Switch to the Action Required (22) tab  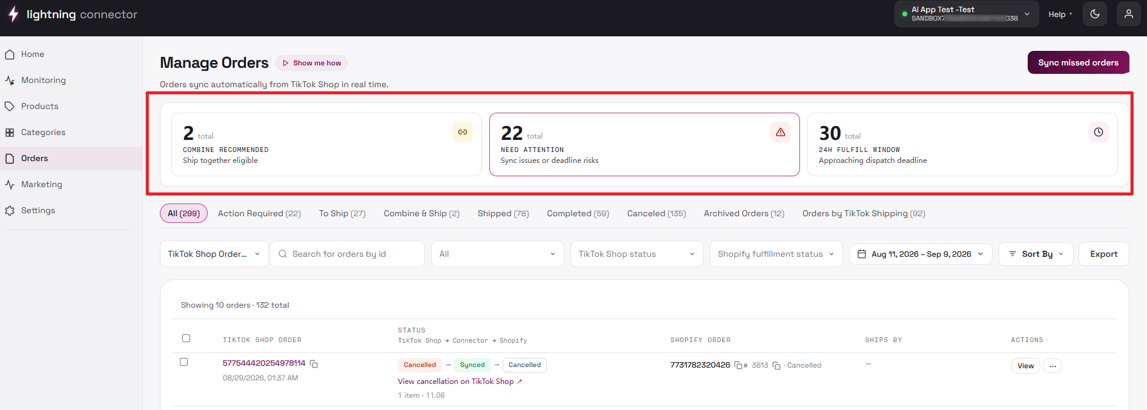259,213
